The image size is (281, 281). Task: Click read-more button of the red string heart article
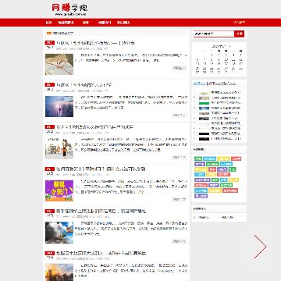pyautogui.click(x=179, y=68)
